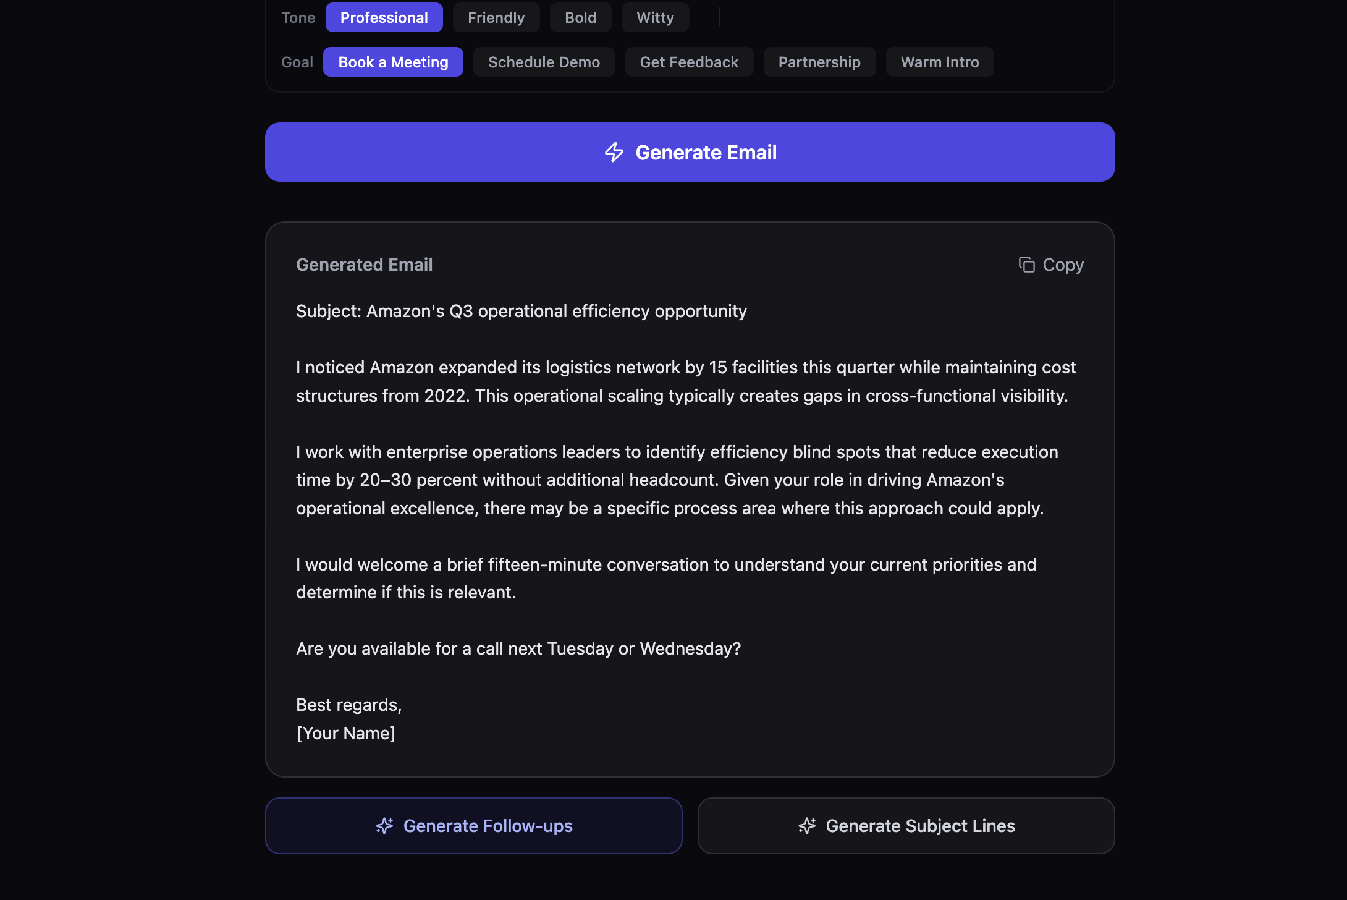Image resolution: width=1347 pixels, height=900 pixels.
Task: Copy the generated email
Action: 1050,265
